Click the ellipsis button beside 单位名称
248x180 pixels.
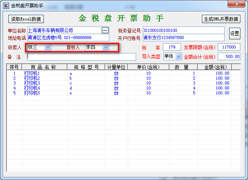tap(105, 30)
